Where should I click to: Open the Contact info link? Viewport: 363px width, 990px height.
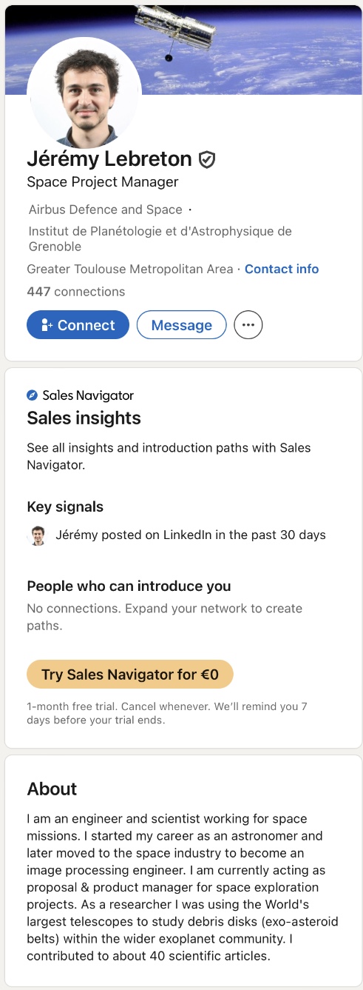[x=282, y=269]
